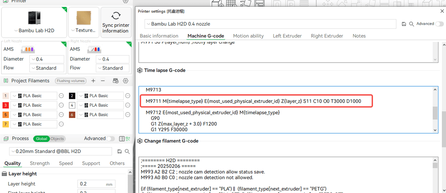Open the left nozzle Flow dropdown

pyautogui.click(x=47, y=68)
